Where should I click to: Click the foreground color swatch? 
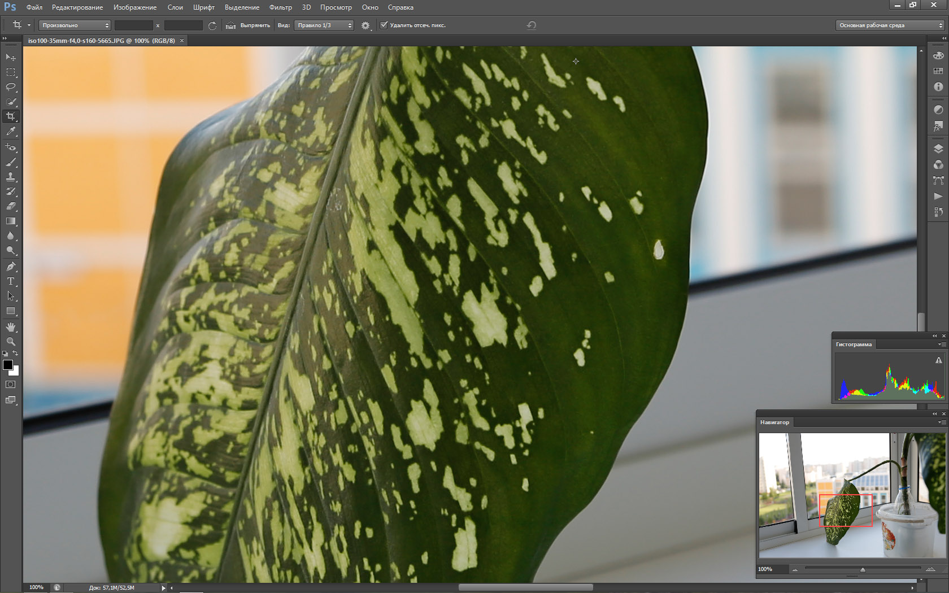(x=8, y=365)
